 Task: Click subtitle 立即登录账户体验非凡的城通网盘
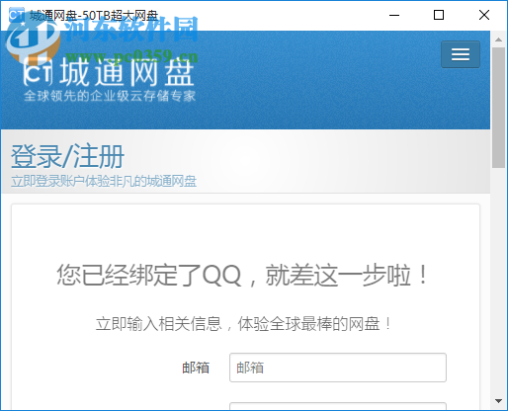point(104,181)
